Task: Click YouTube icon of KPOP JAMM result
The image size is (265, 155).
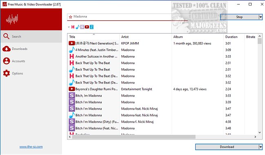Action: (x=72, y=43)
